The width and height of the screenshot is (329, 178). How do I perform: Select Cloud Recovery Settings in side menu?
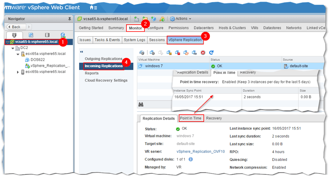coord(106,80)
